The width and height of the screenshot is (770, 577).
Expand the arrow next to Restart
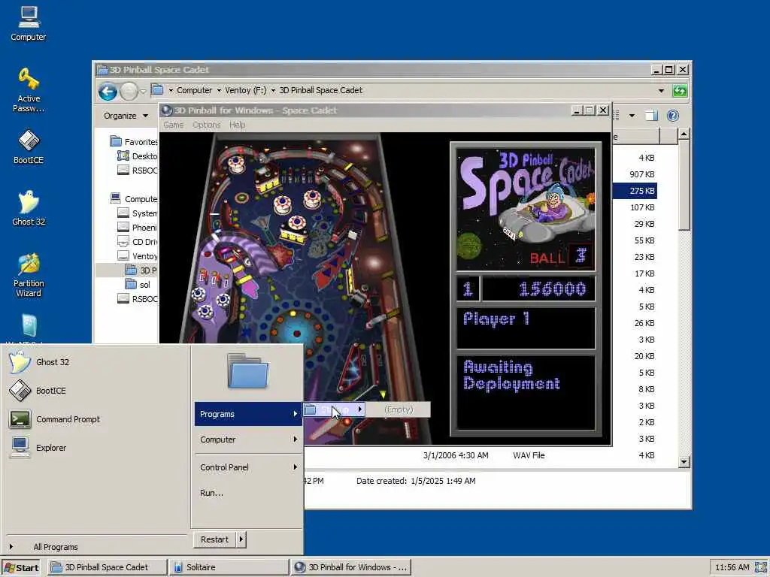click(241, 539)
